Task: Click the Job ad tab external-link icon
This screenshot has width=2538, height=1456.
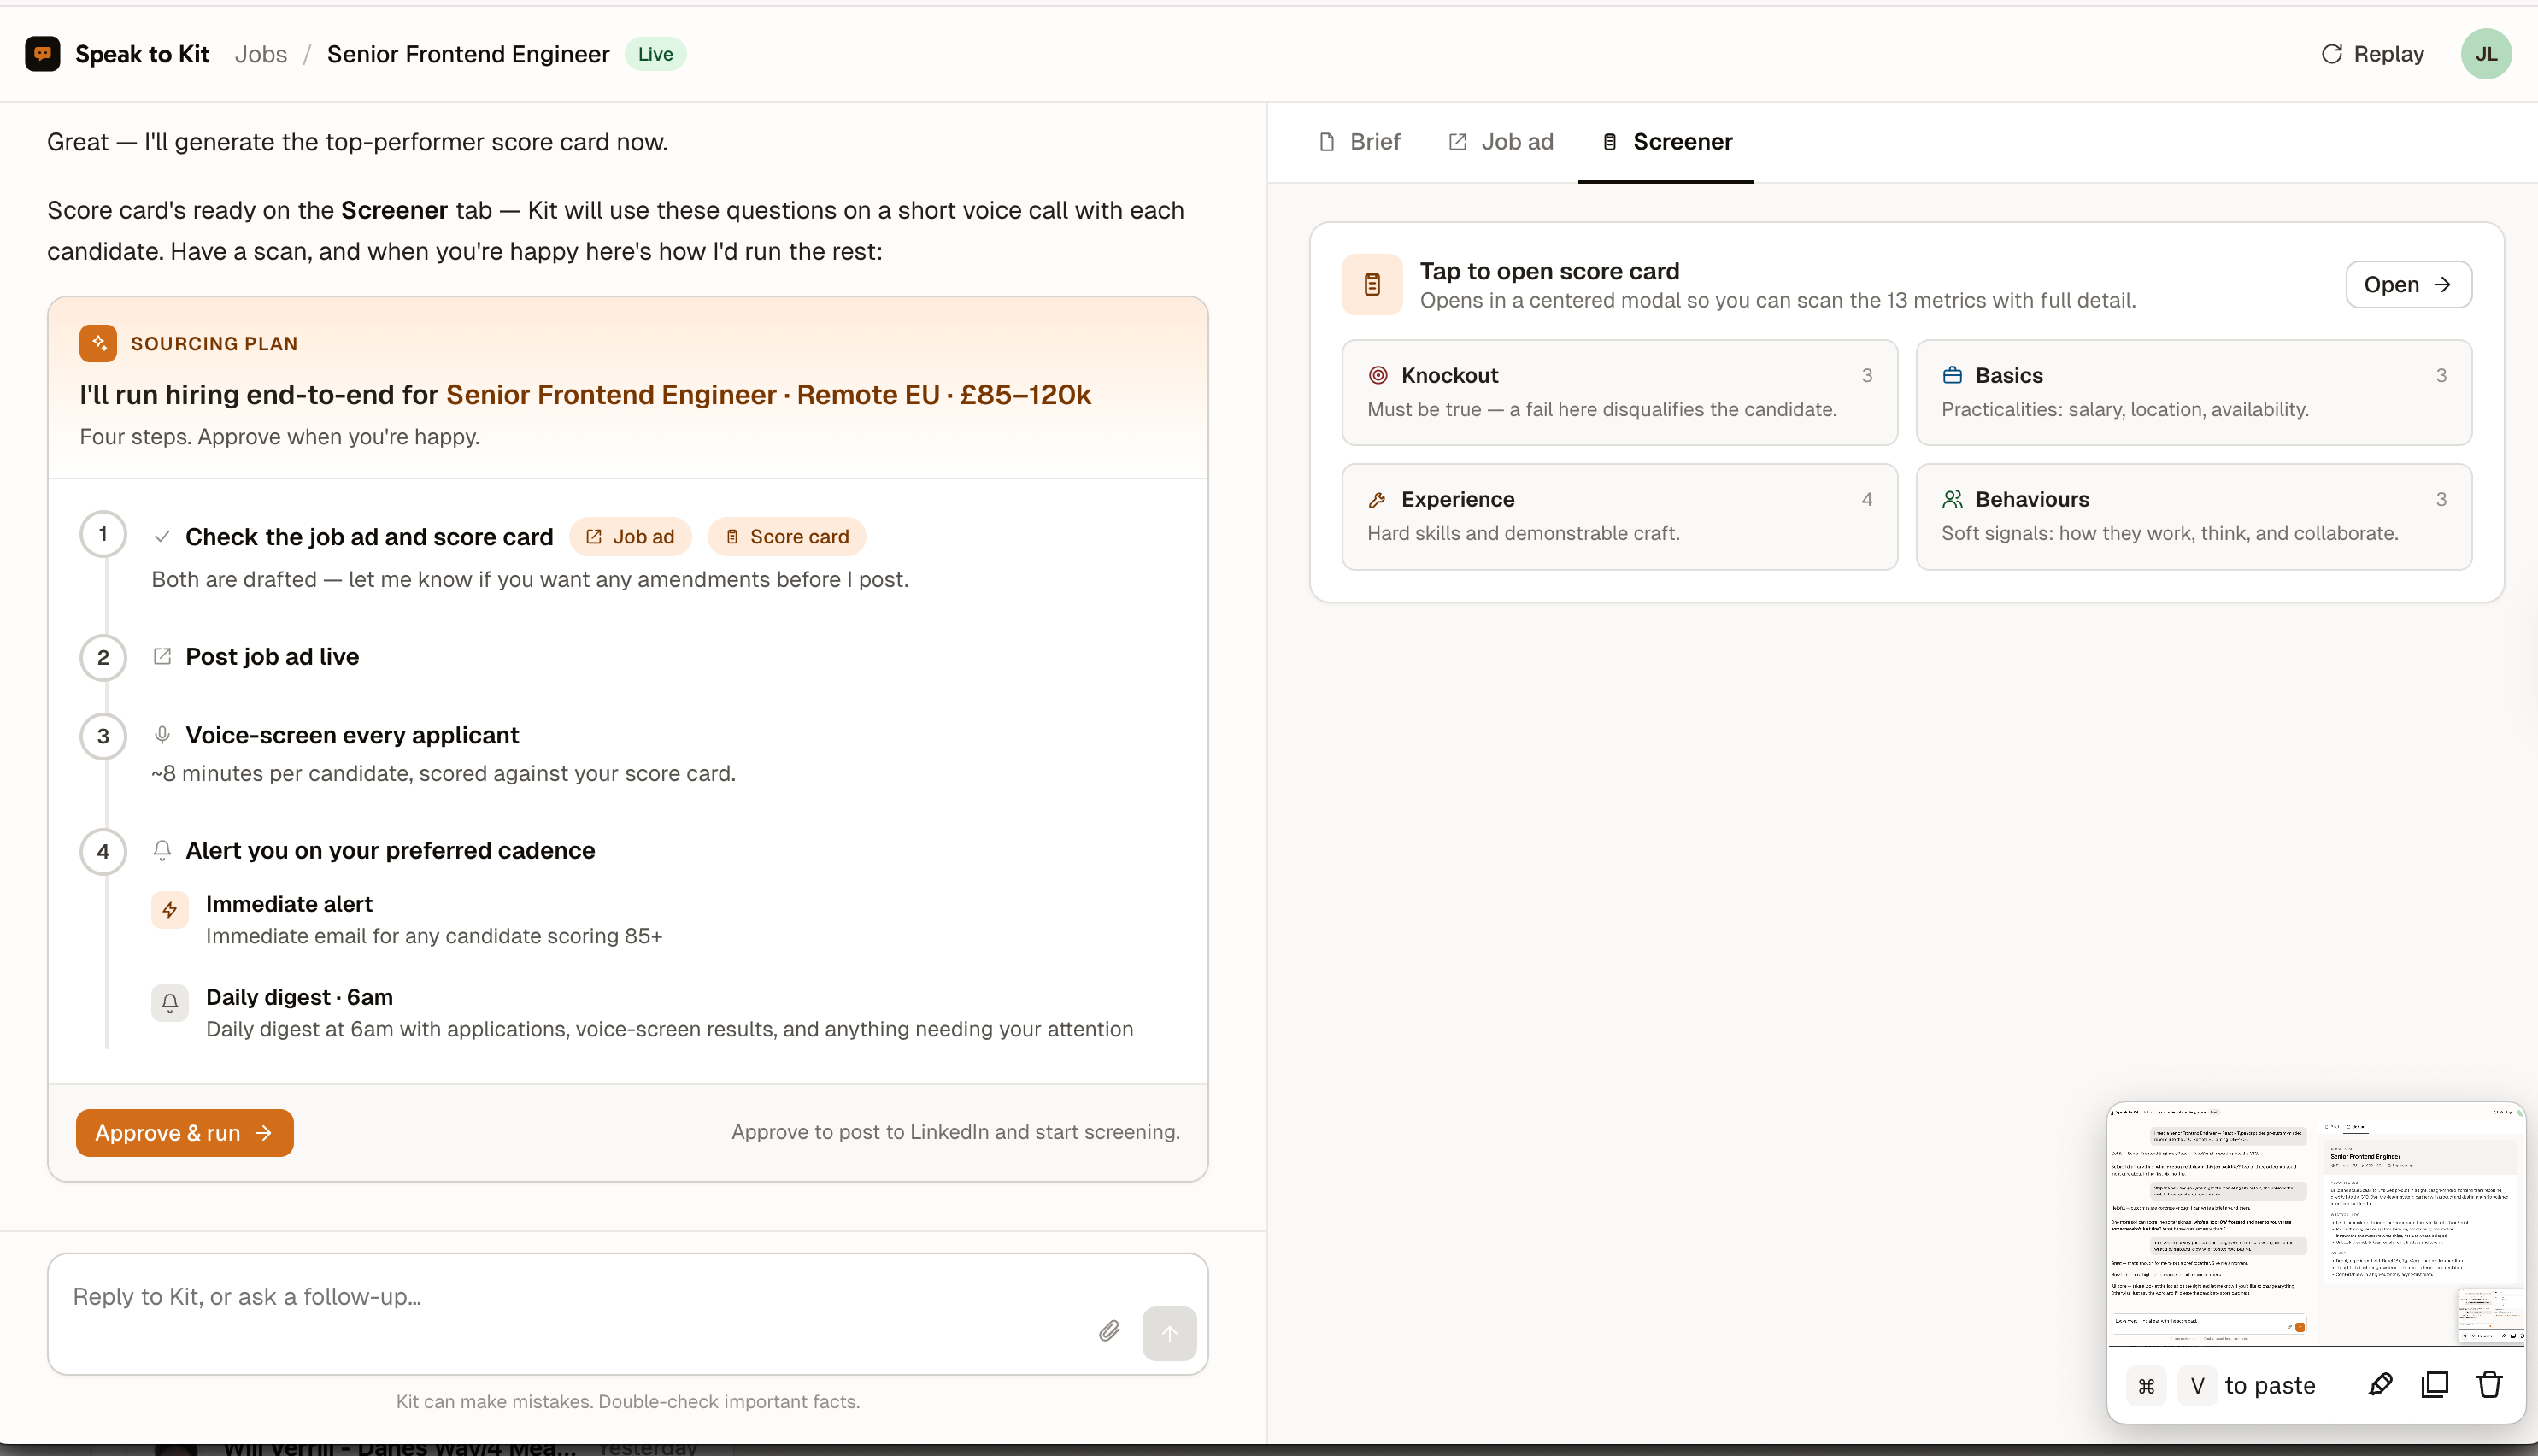Action: [1458, 142]
